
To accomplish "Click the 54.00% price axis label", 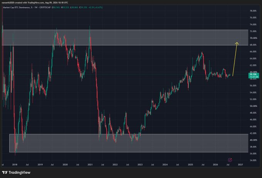I will (253, 92).
